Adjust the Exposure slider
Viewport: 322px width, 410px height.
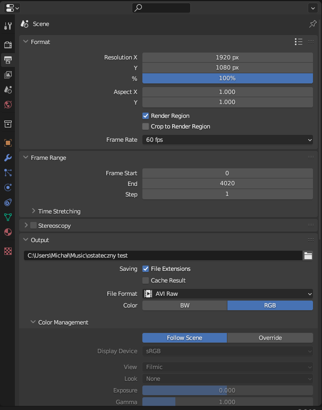[227, 390]
